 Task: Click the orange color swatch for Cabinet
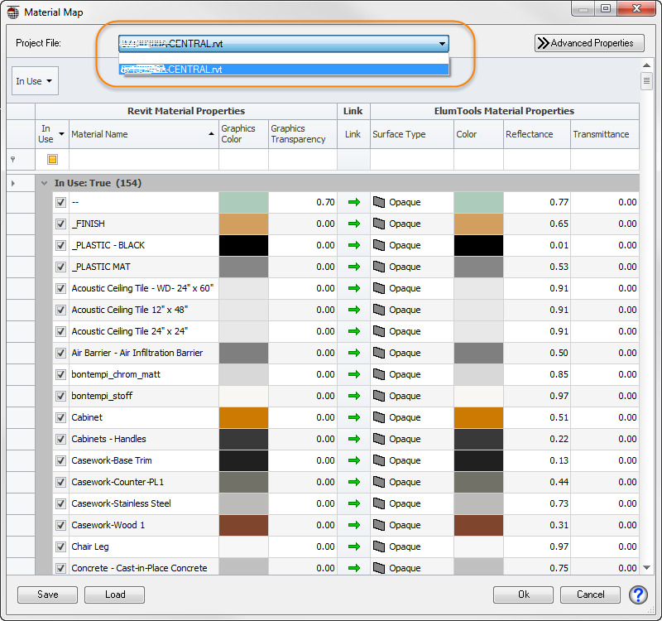tap(243, 417)
